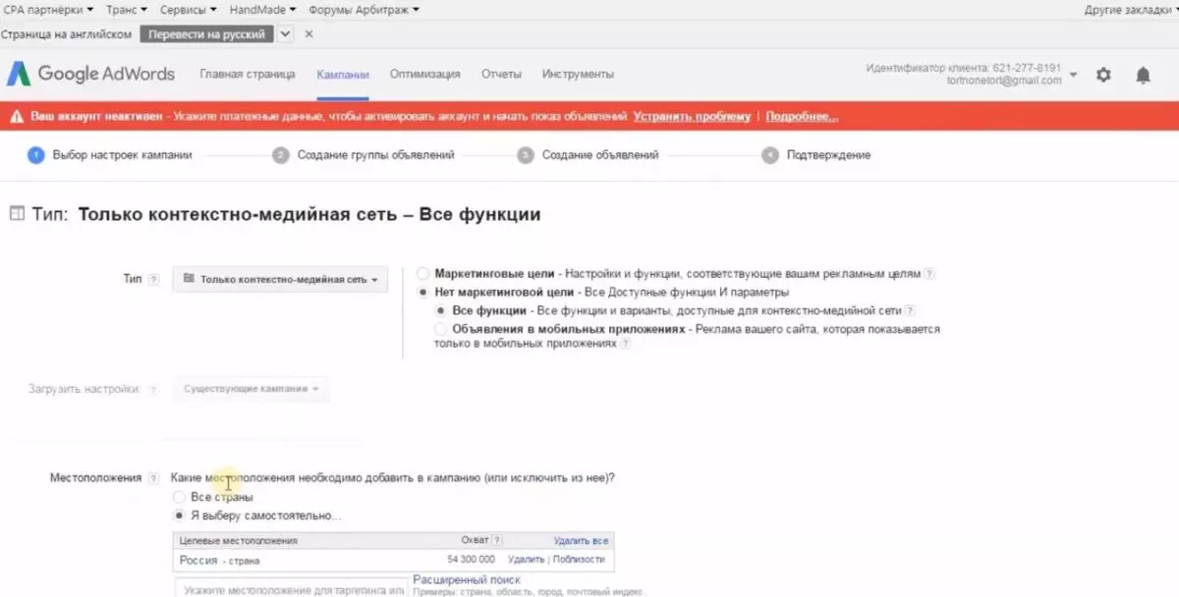Click the Подробнее... link in banner

click(802, 116)
